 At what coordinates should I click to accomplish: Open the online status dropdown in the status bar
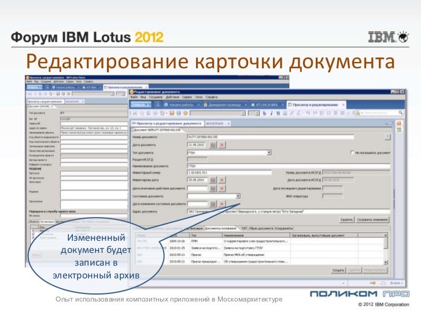(x=396, y=283)
